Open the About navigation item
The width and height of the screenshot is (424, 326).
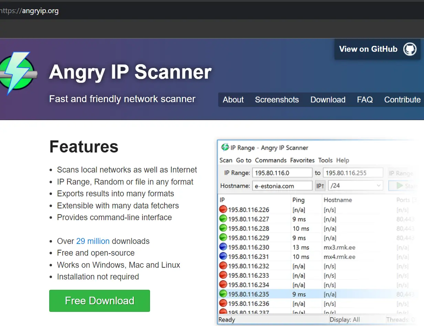tap(233, 100)
